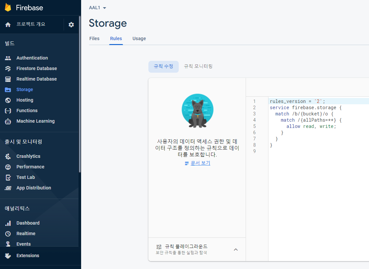Viewport: 369px width, 269px height.
Task: Click 'match /b/{bucket}/o' code line
Action: point(304,114)
